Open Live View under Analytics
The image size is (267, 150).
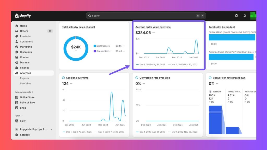(x=26, y=84)
